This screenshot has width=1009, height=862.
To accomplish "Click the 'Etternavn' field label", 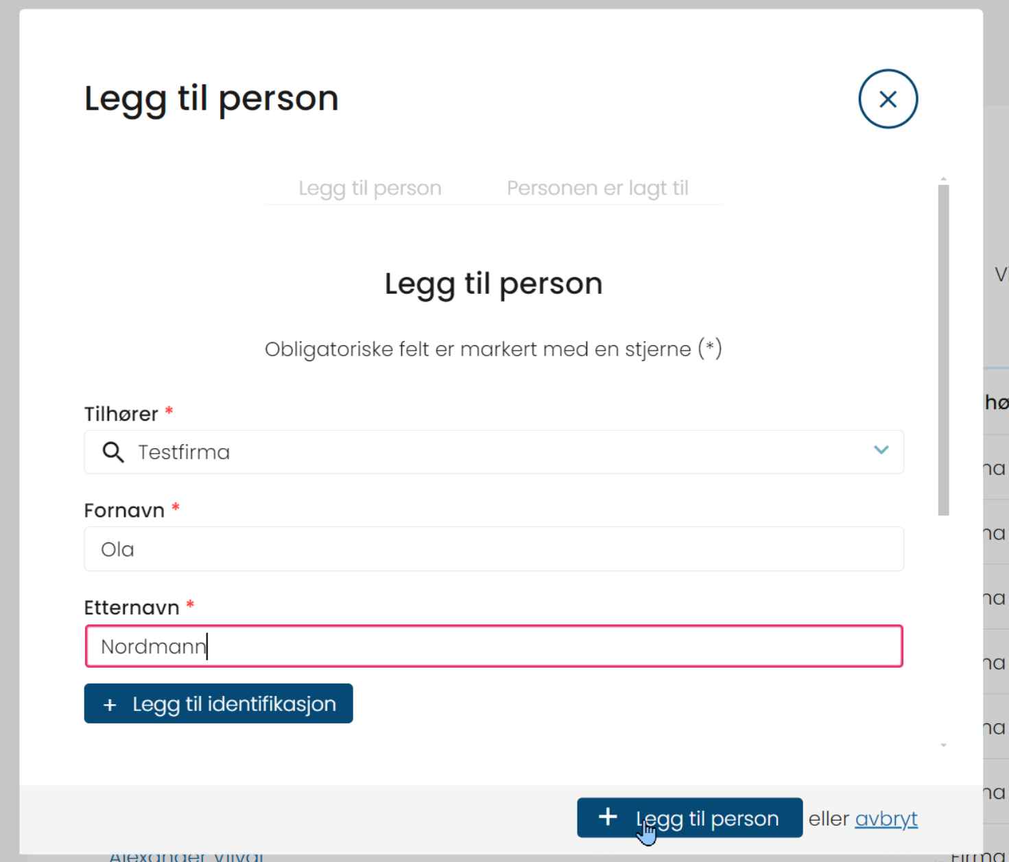I will [x=132, y=607].
